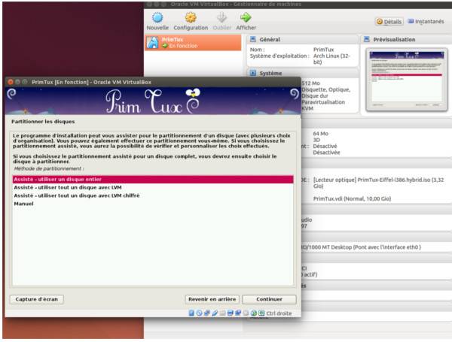Click the Nouvelle toolbar icon in VirtualBox manager
The height and width of the screenshot is (342, 452).
pos(157,18)
